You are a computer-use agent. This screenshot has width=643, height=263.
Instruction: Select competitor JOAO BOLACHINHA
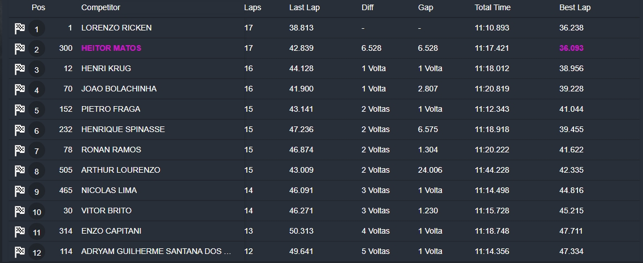coord(119,89)
